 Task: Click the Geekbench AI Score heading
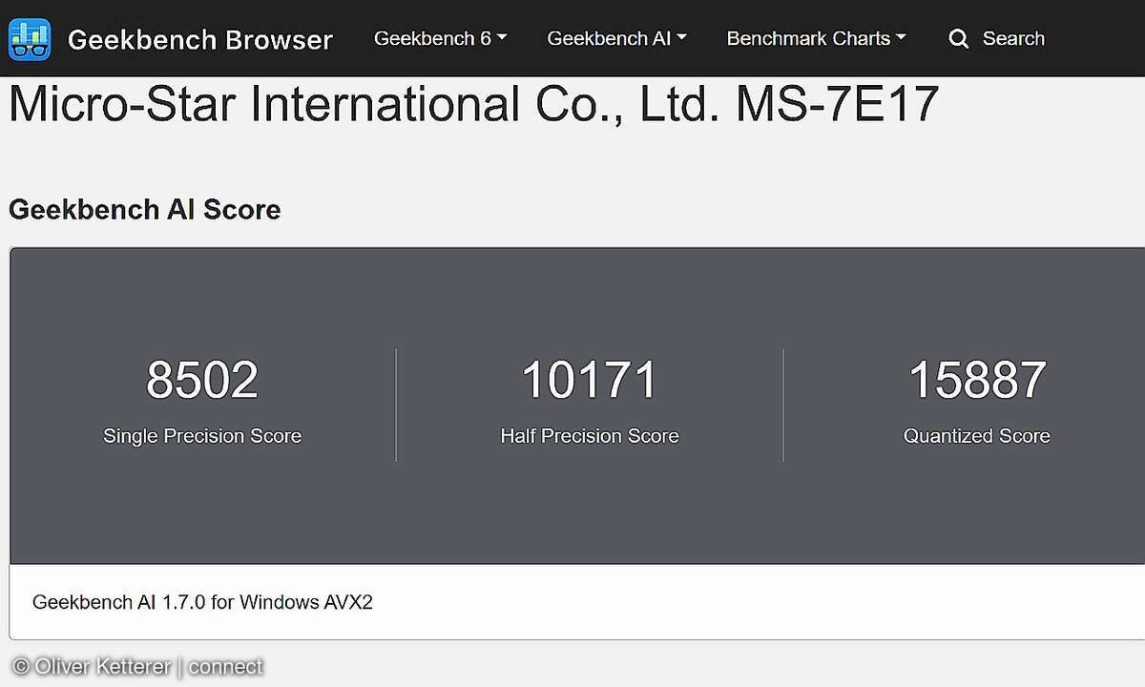pos(144,210)
